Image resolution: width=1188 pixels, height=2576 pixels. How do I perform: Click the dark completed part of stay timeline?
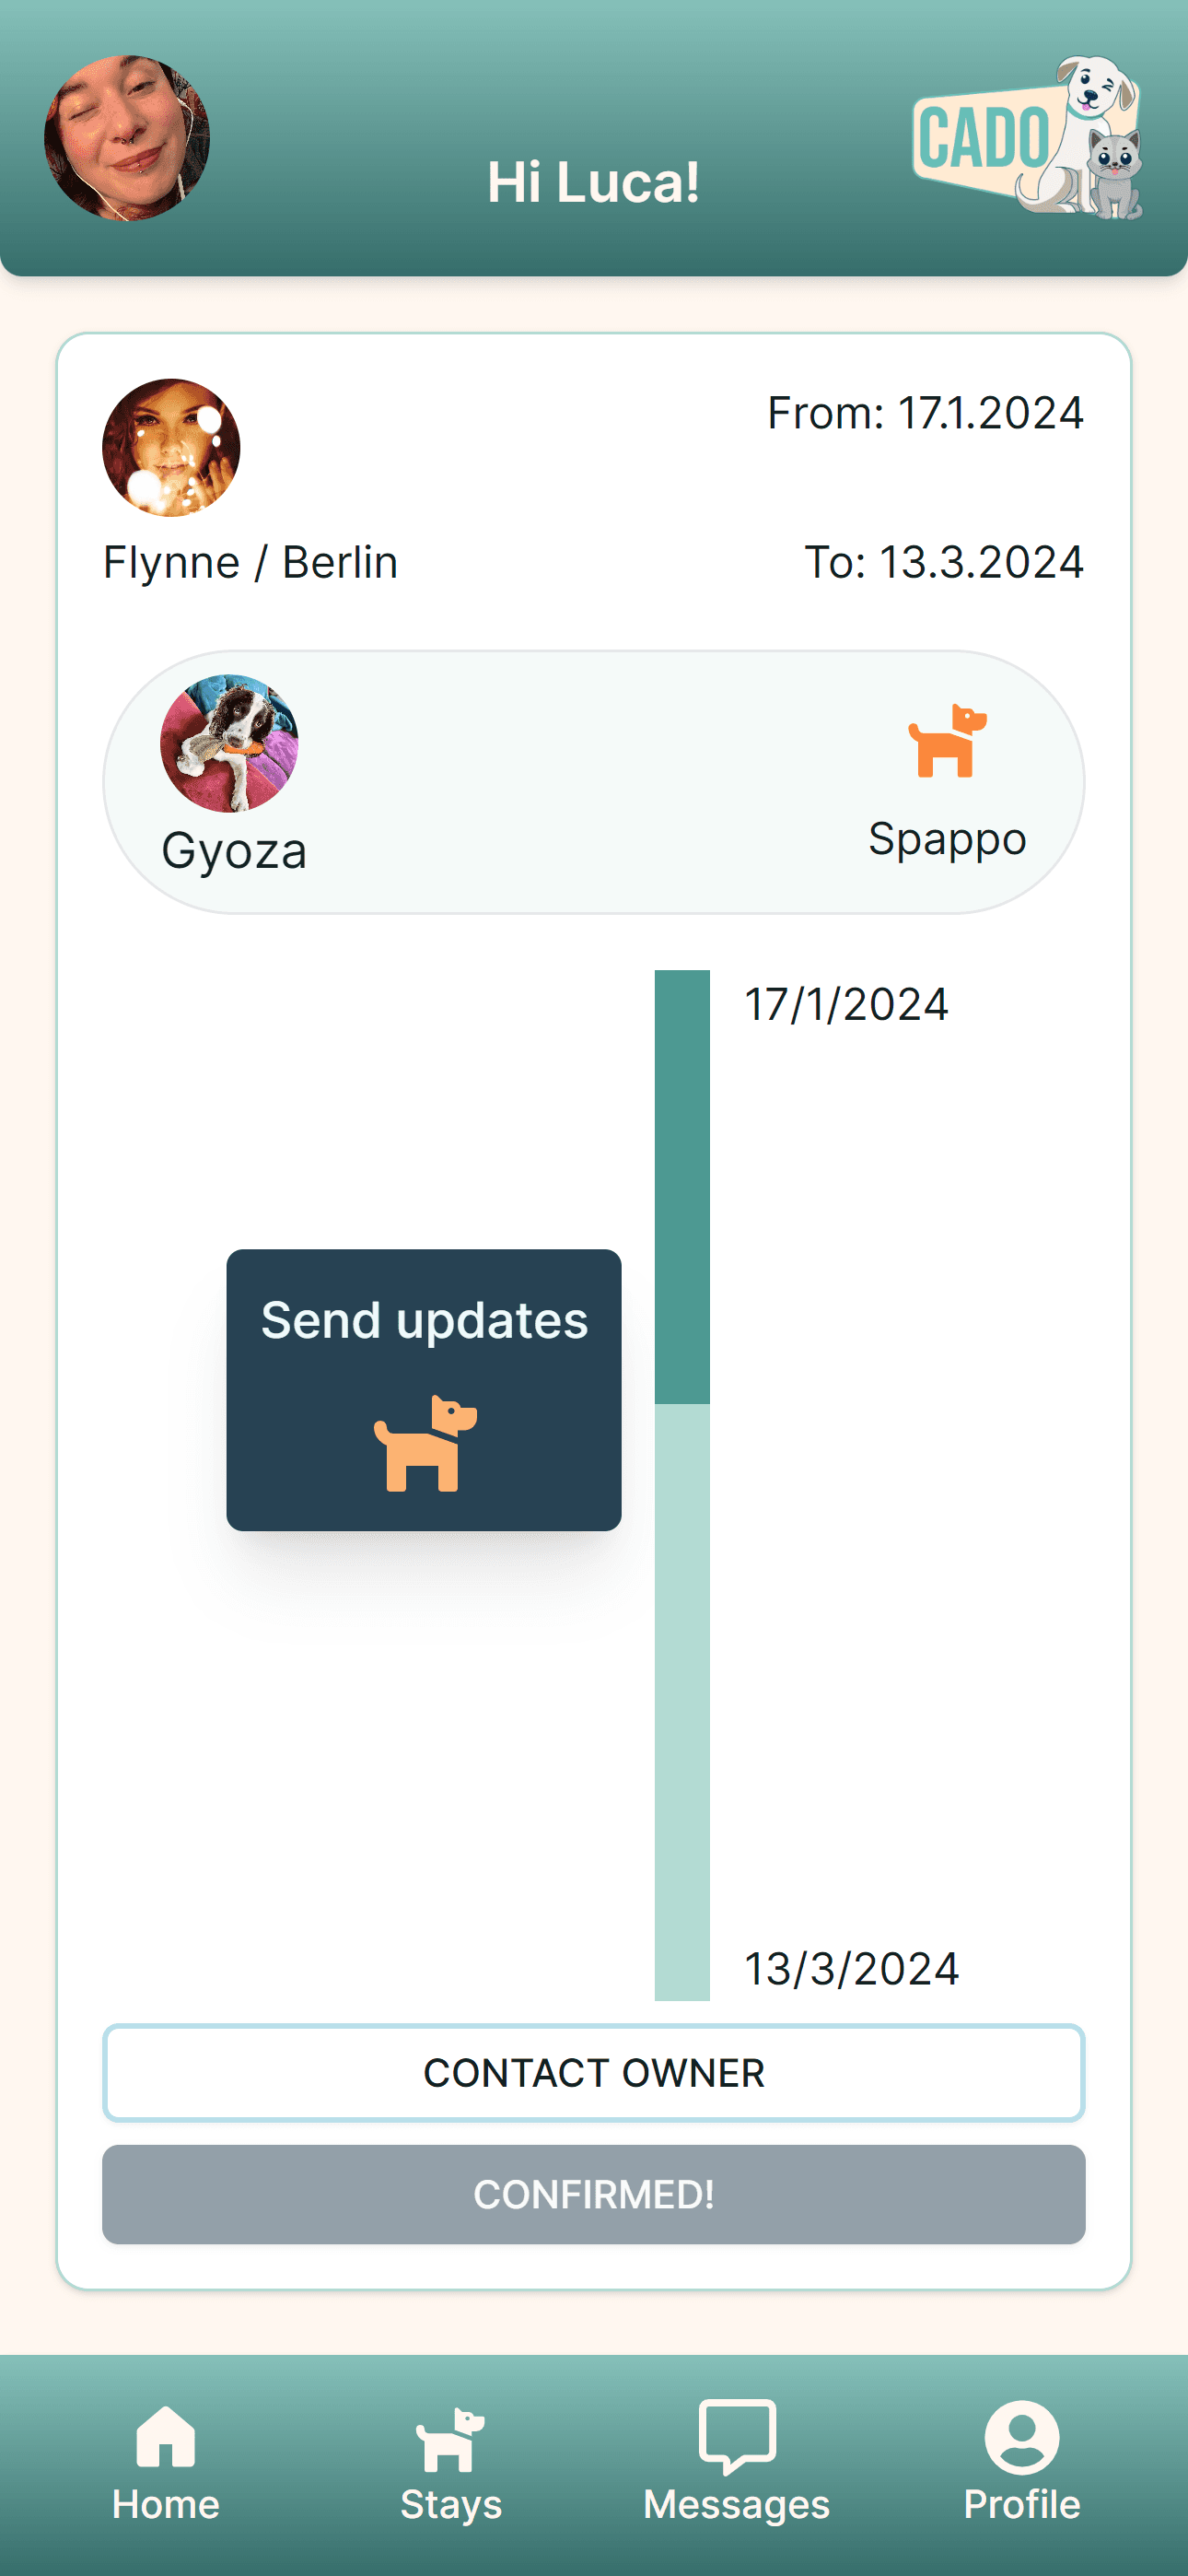tap(682, 1186)
